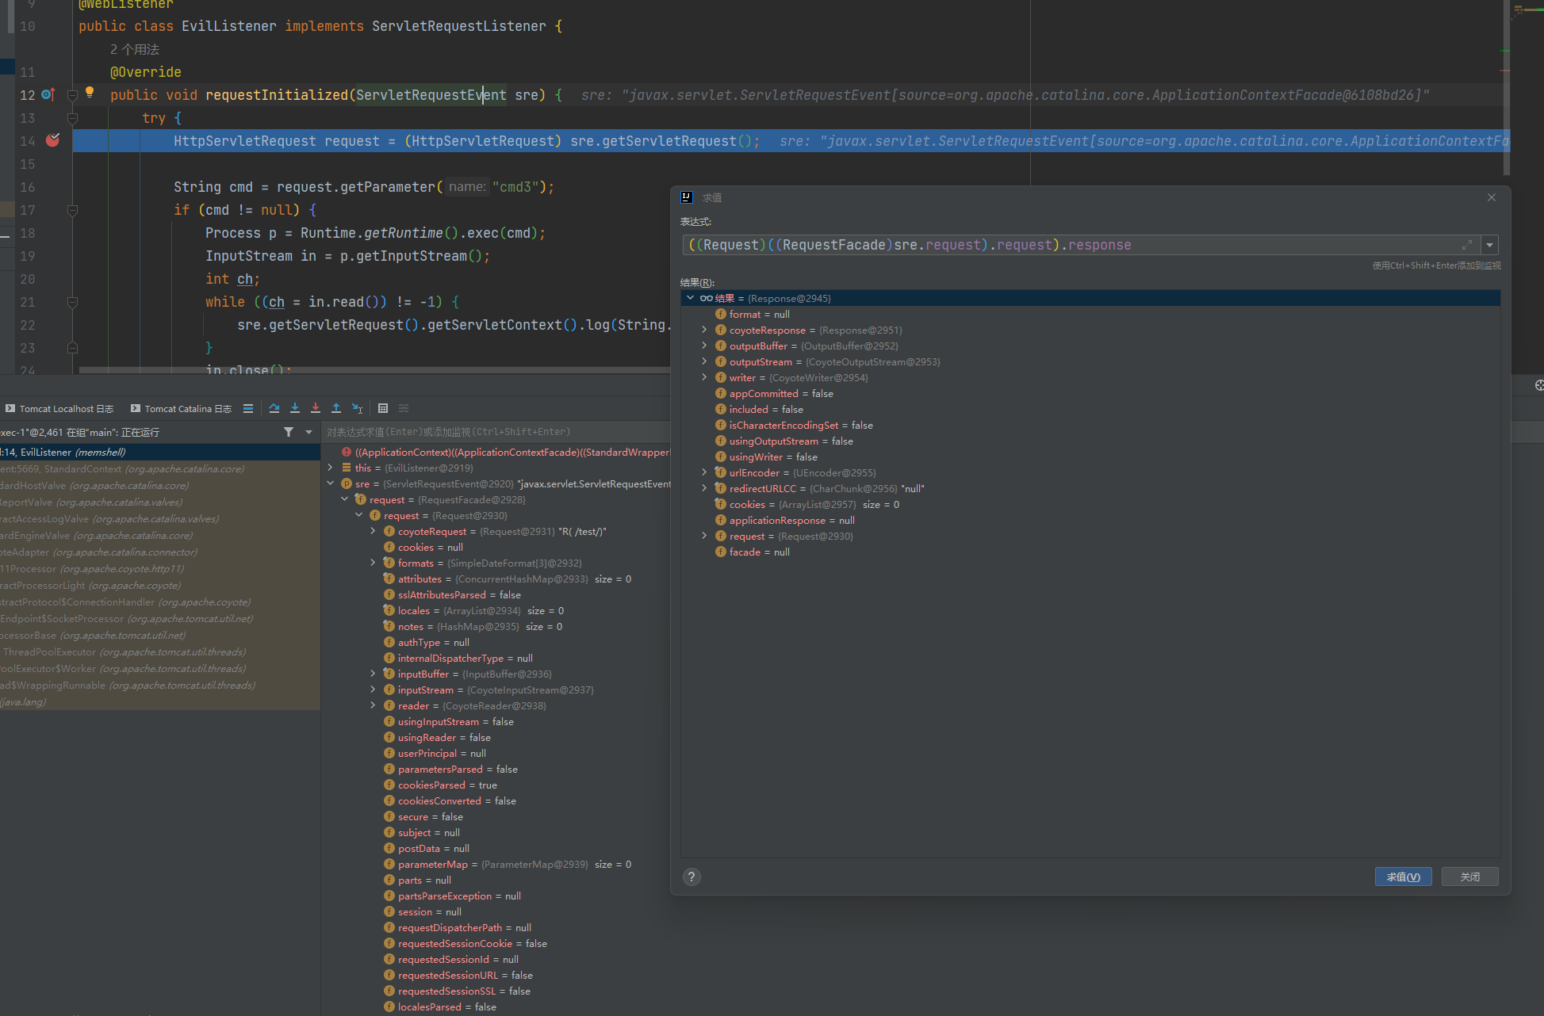Viewport: 1544px width, 1016px height.
Task: Click the 关闭 close button
Action: 1470,877
